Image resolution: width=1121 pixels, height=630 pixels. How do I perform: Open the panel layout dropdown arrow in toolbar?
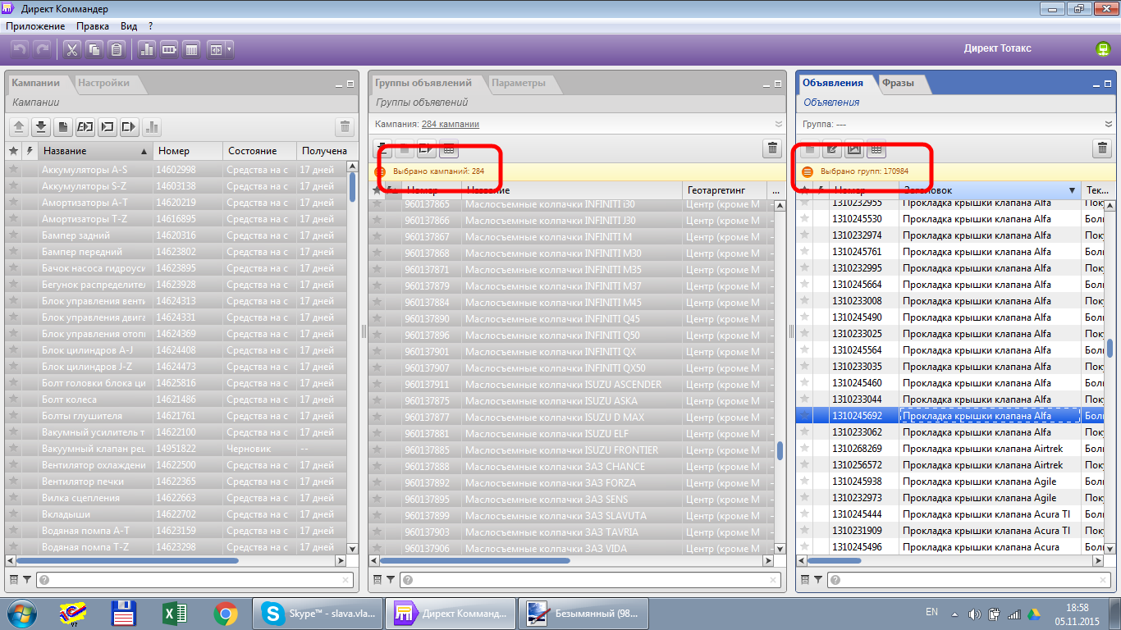[x=229, y=50]
